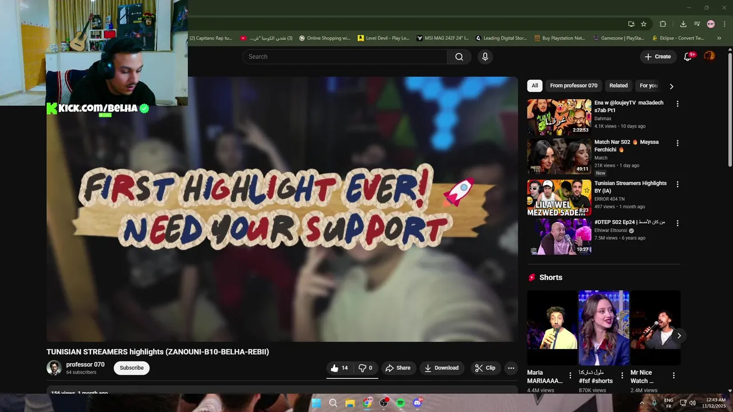Screen dimensions: 733x412
Task: Toggle microphone icon in system tray
Action: pyautogui.click(x=654, y=403)
